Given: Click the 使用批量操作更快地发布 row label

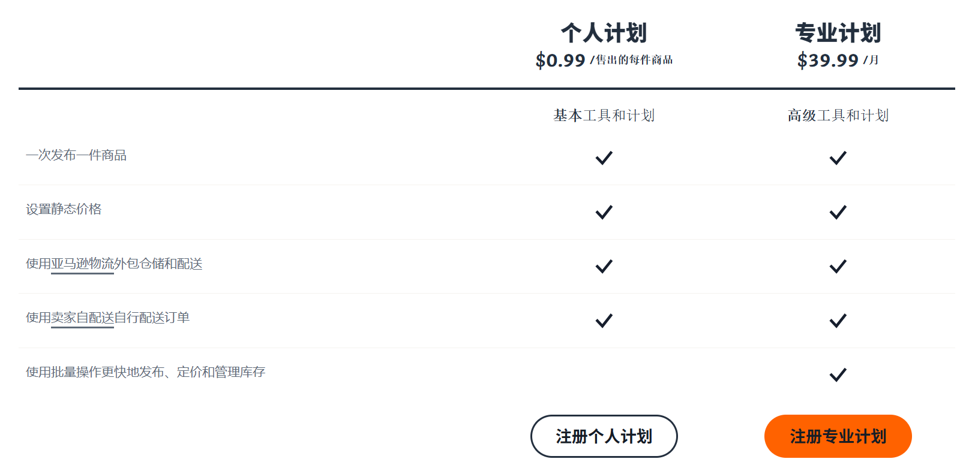Looking at the screenshot, I should (x=148, y=372).
